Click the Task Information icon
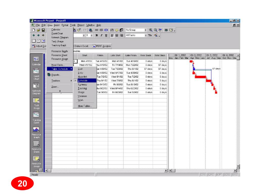The width and height of the screenshot is (259, 194). click(112, 30)
